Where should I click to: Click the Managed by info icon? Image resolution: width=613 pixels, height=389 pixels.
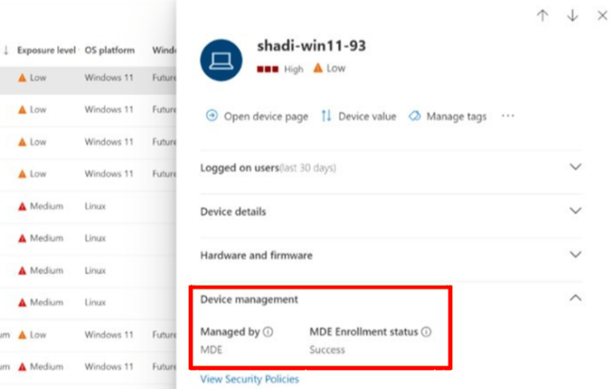[x=268, y=332]
